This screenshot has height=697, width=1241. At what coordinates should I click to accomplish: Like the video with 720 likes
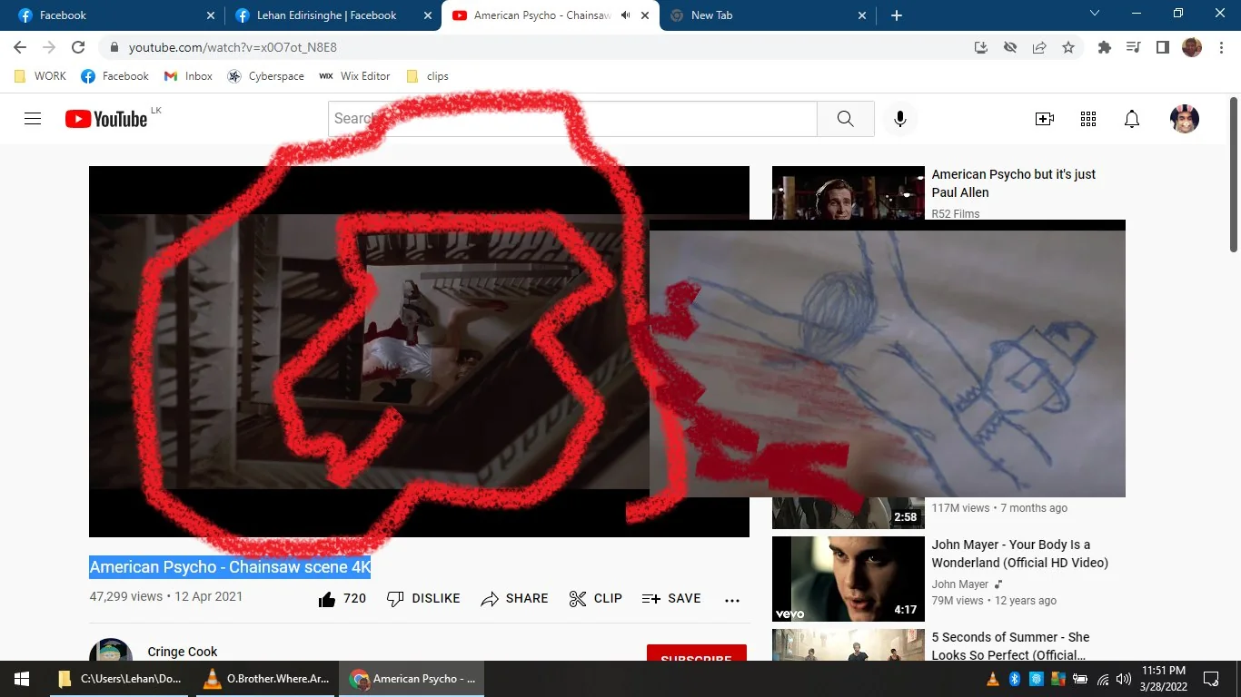343,598
